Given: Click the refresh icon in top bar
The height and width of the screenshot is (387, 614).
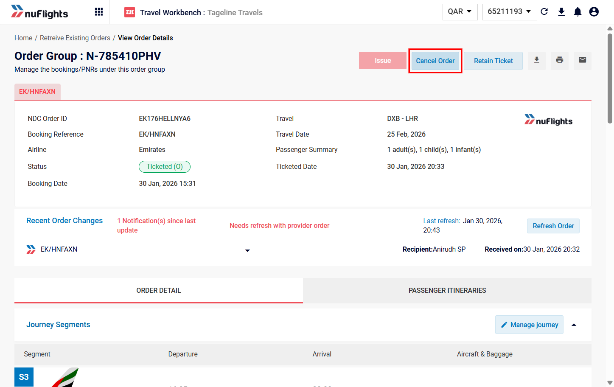Looking at the screenshot, I should [544, 12].
